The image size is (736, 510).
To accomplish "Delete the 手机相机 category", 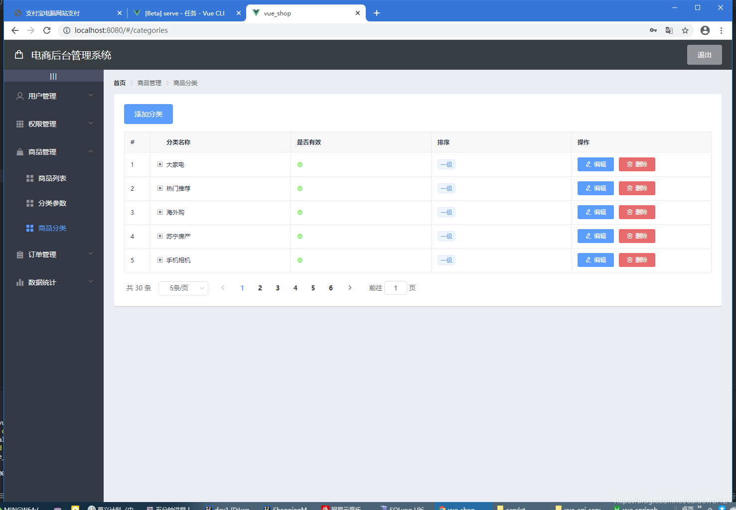I will [x=637, y=260].
